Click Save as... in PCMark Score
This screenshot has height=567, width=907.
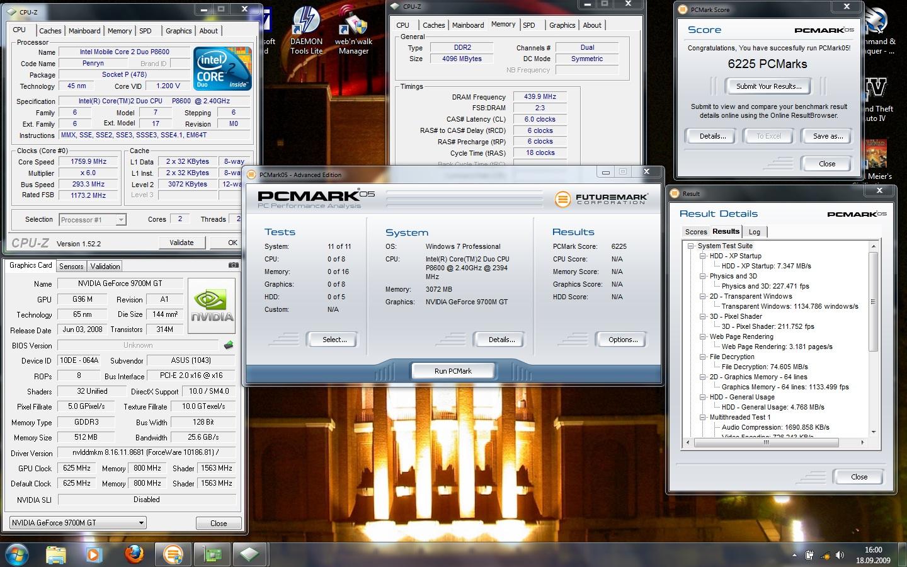[828, 136]
